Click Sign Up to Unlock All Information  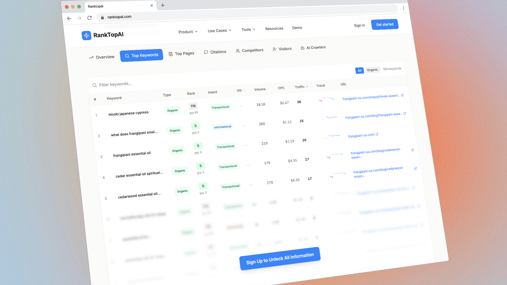click(280, 258)
